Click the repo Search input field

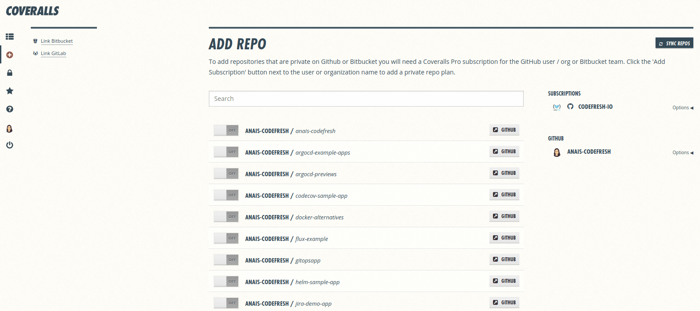tap(366, 99)
